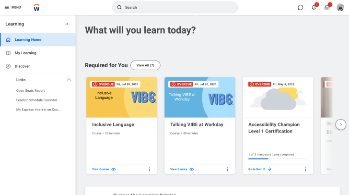Screen dimensions: 349x195
Task: Collapse the Links section chevron
Action: pos(69,80)
